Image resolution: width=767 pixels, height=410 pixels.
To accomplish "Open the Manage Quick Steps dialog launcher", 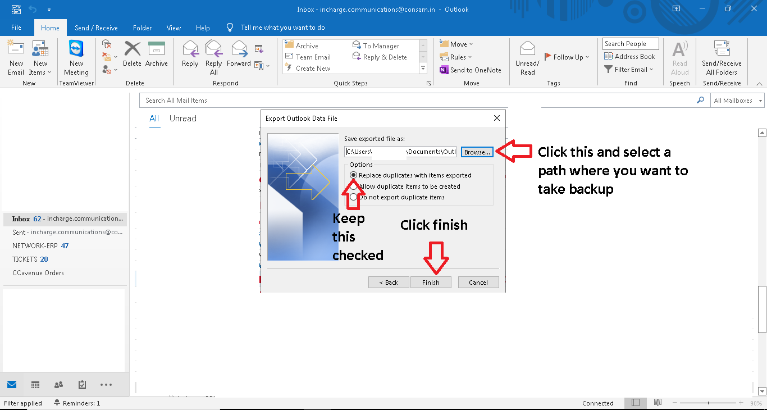I will coord(429,83).
